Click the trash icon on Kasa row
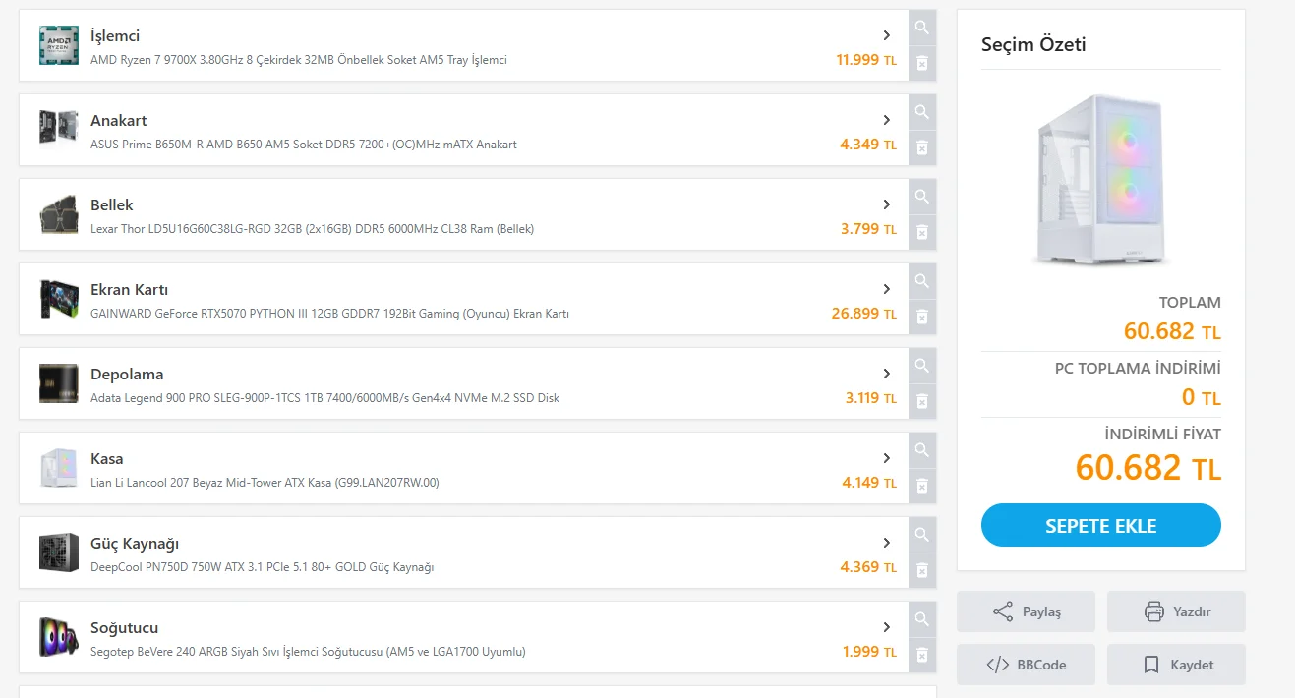Image resolution: width=1295 pixels, height=698 pixels. (x=921, y=486)
